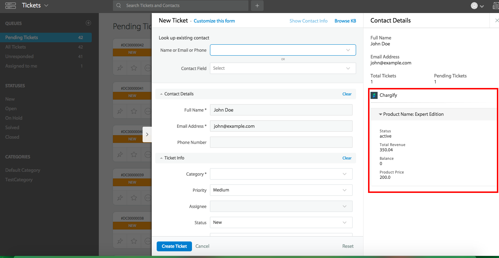The width and height of the screenshot is (499, 258).
Task: Focus the Search Tickets and Contacts field
Action: [181, 6]
